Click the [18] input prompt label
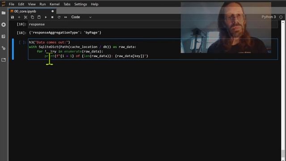The height and width of the screenshot is (161, 286). 21,24
